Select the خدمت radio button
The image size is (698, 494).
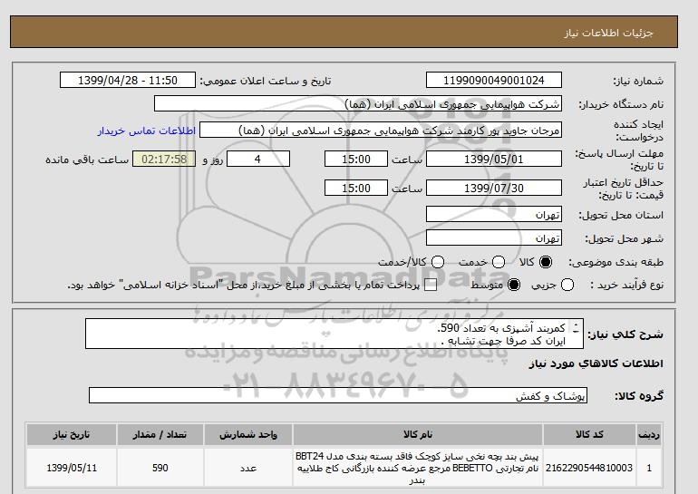(x=499, y=262)
